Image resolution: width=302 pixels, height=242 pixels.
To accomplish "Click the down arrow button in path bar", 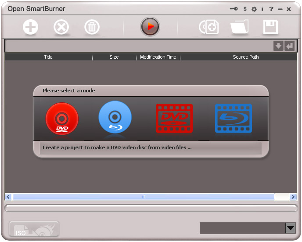I will (278, 46).
